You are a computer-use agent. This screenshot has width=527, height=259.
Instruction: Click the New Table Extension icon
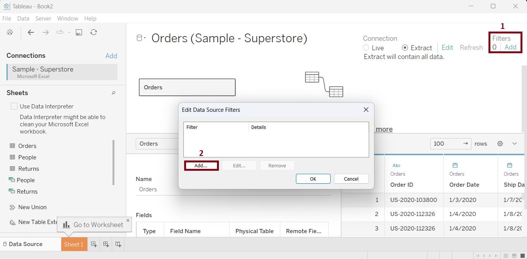point(13,222)
